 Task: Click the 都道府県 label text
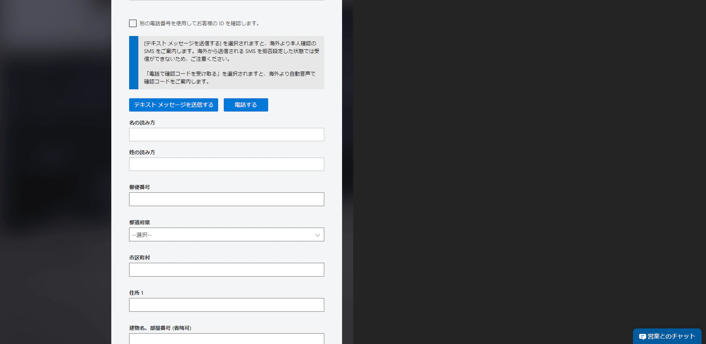click(139, 222)
